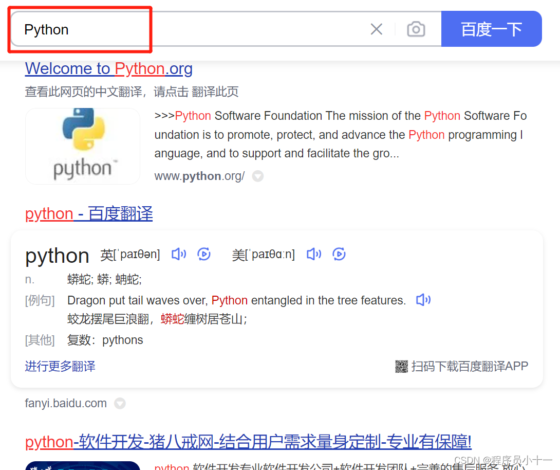Expand dropdown arrow beside fanyi.baidu.com
The height and width of the screenshot is (470, 560).
click(x=120, y=404)
